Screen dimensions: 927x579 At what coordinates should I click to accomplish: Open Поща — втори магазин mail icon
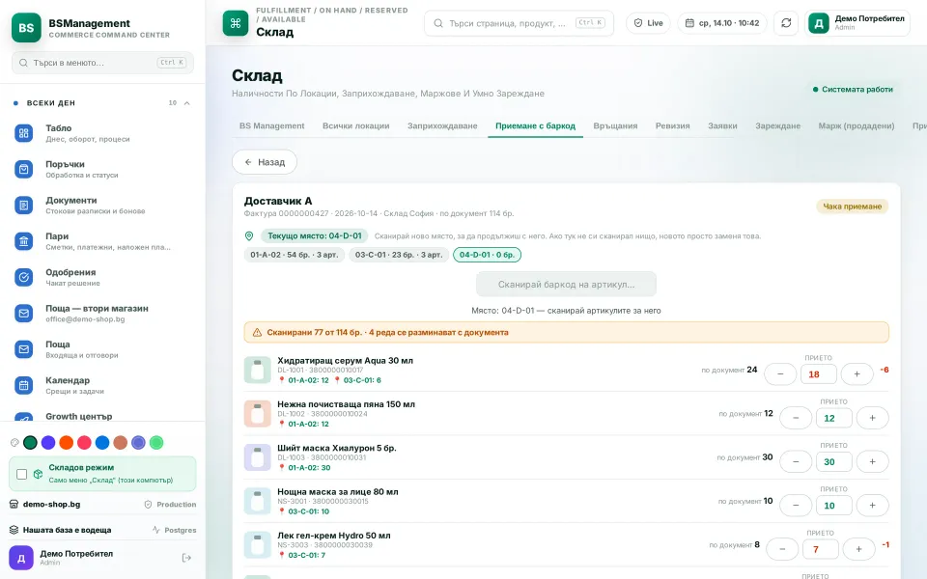coord(23,314)
